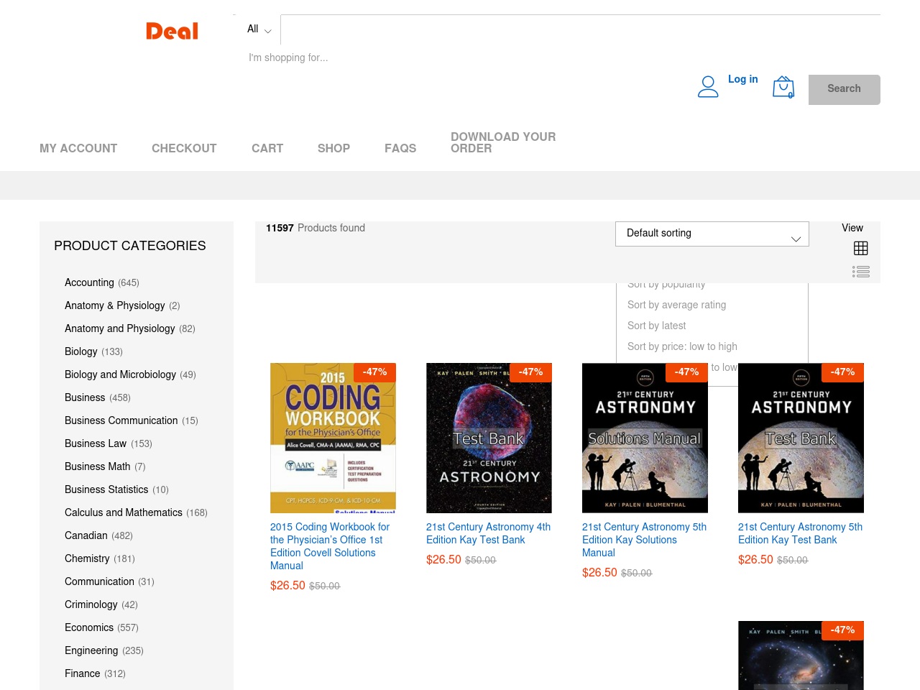The height and width of the screenshot is (690, 920).
Task: Open Astronomy 5th Edition Kay Solutions Manual link
Action: pyautogui.click(x=644, y=540)
